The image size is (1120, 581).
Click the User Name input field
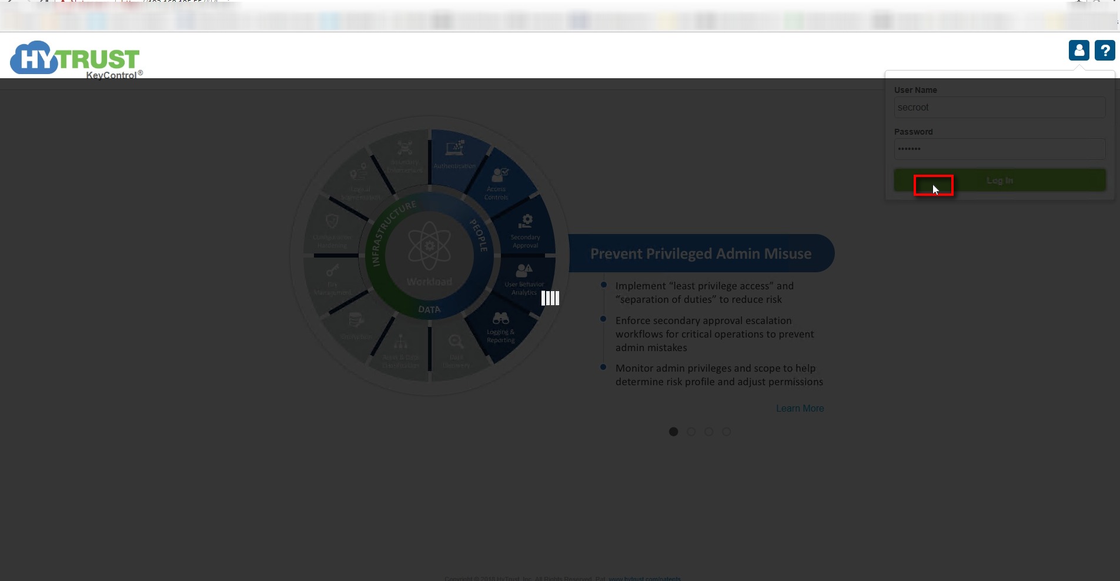click(999, 108)
